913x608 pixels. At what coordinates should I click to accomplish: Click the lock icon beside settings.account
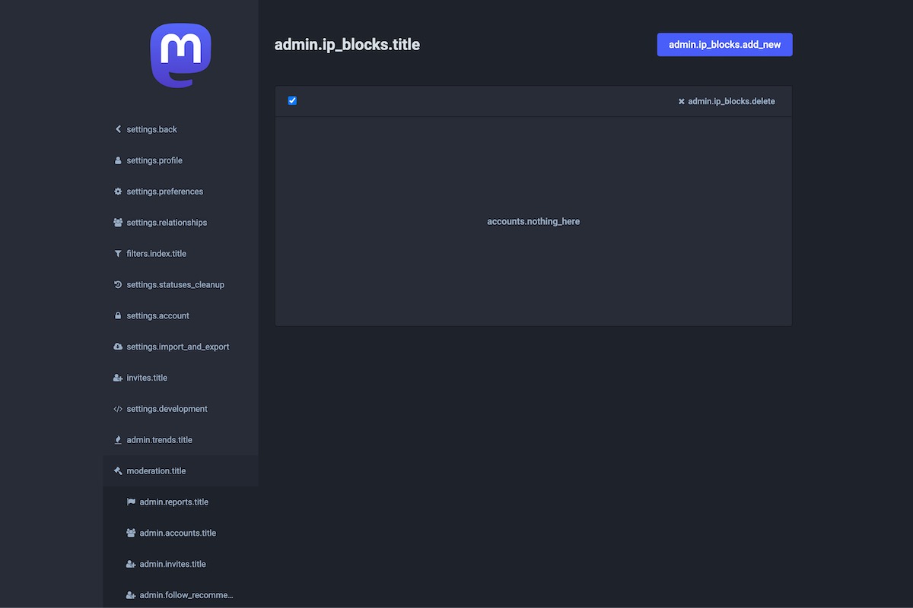tap(118, 316)
